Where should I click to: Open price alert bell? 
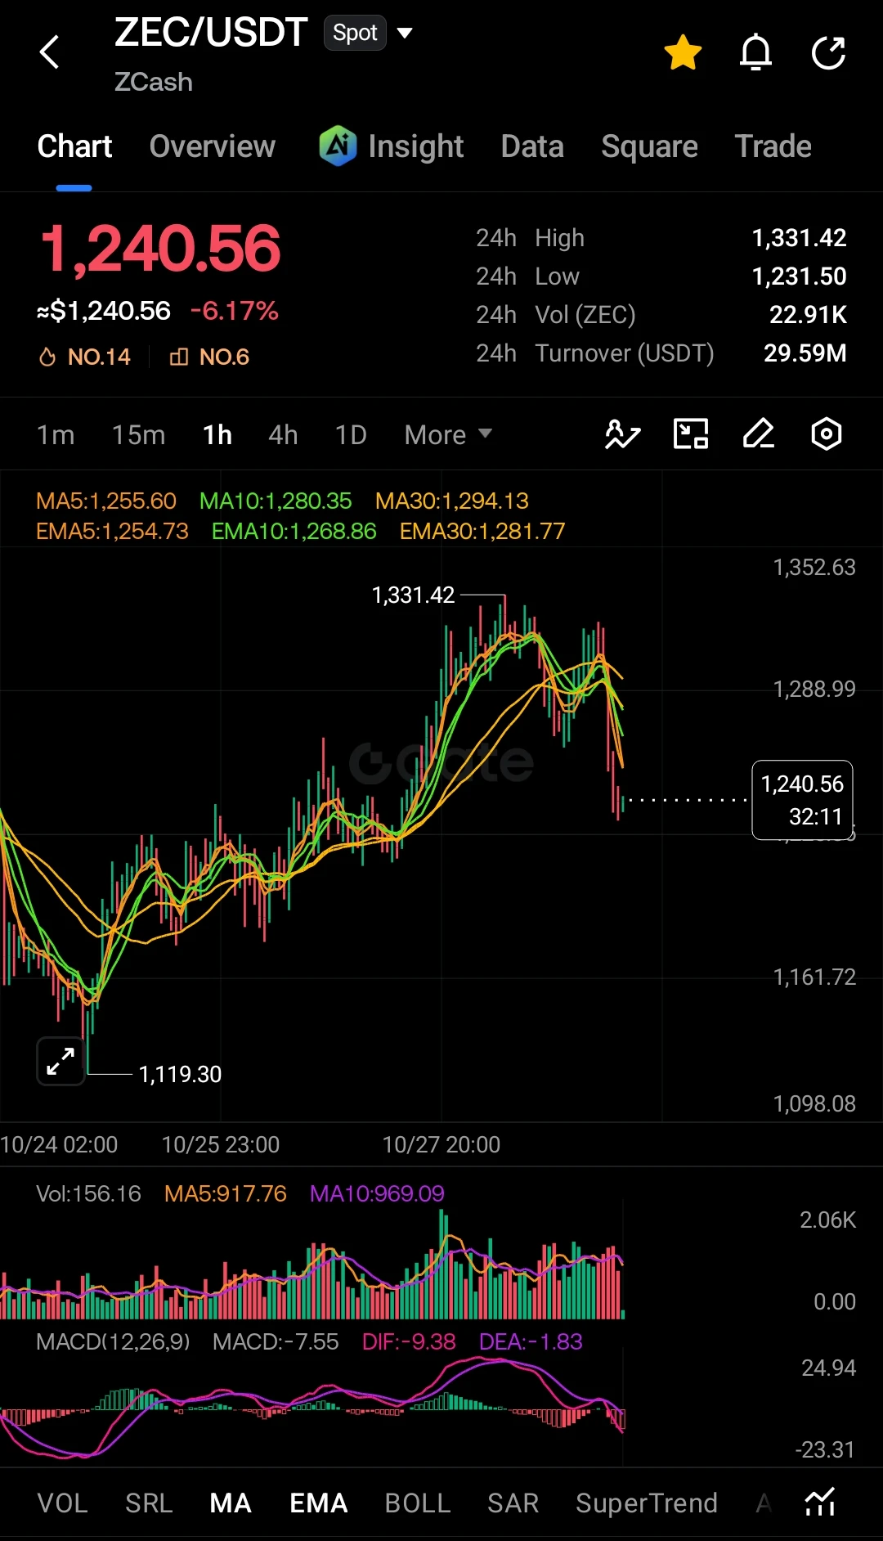pyautogui.click(x=755, y=52)
